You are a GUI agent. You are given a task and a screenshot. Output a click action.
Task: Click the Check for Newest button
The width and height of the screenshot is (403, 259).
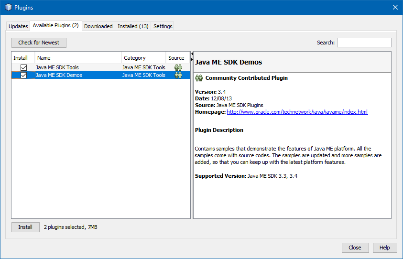39,43
